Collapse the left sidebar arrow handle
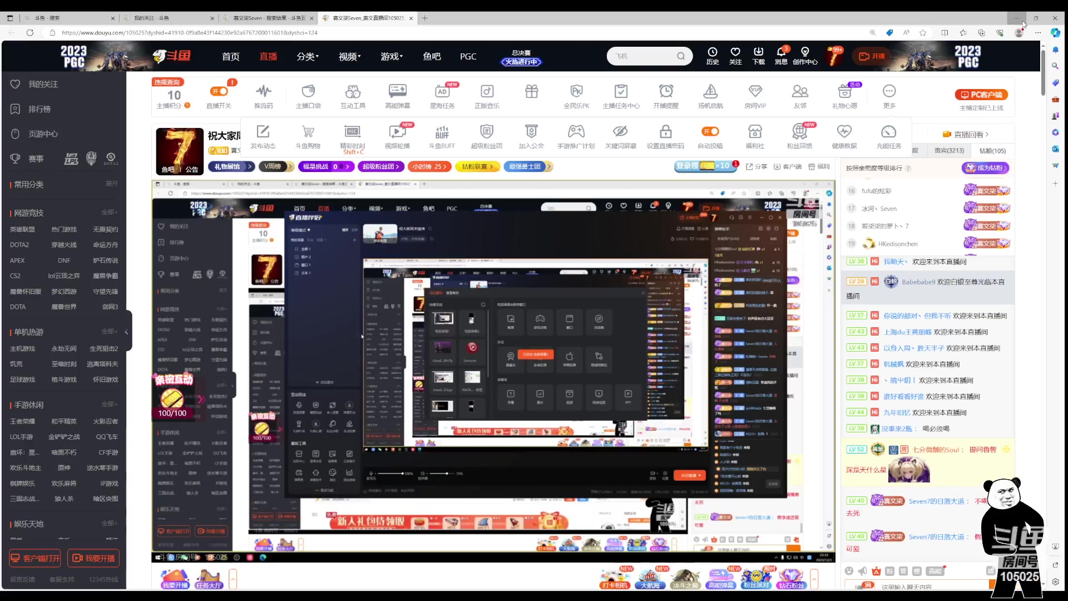Viewport: 1068px width, 601px height. pyautogui.click(x=127, y=332)
